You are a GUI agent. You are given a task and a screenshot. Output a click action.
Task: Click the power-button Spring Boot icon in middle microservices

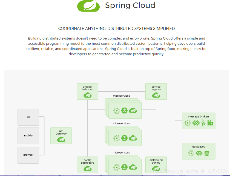coord(124,137)
